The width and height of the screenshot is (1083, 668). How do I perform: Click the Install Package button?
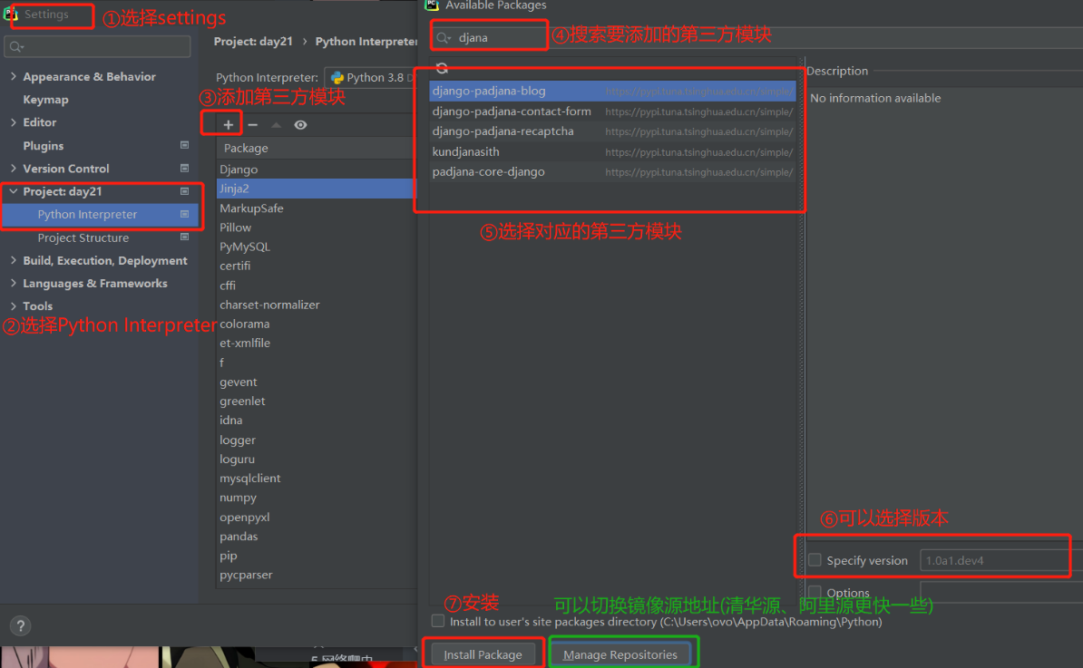tap(483, 654)
